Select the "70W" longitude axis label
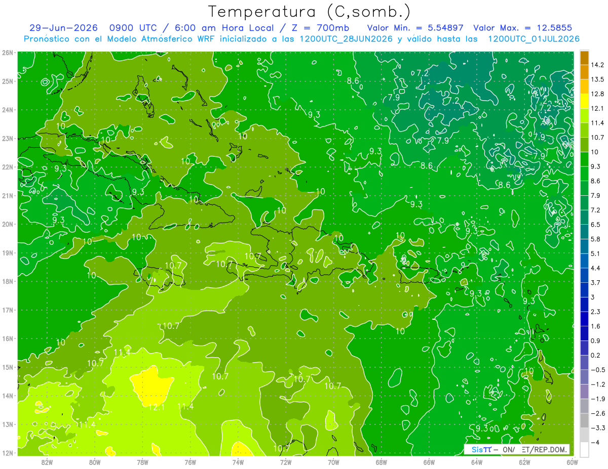608x469 pixels. (x=333, y=462)
